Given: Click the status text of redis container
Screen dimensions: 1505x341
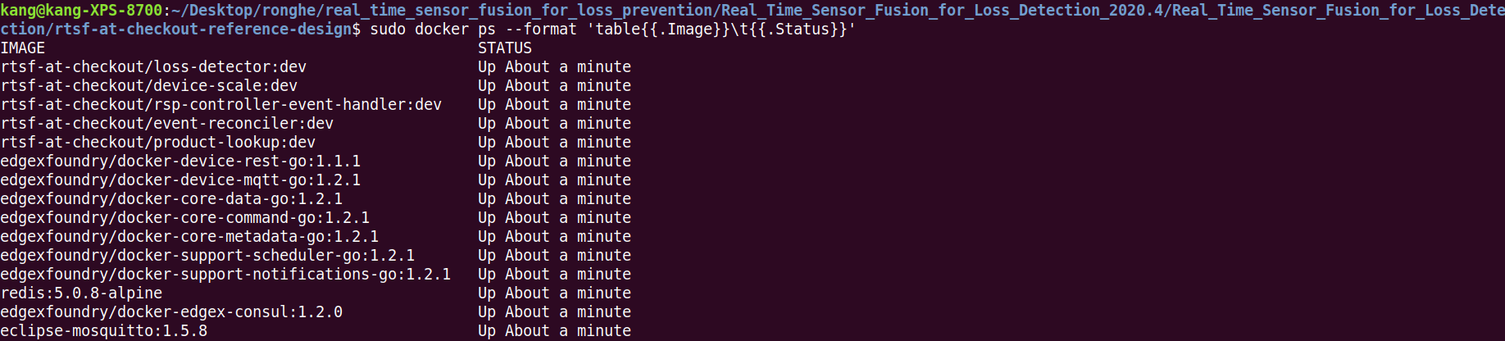Looking at the screenshot, I should pyautogui.click(x=555, y=293).
